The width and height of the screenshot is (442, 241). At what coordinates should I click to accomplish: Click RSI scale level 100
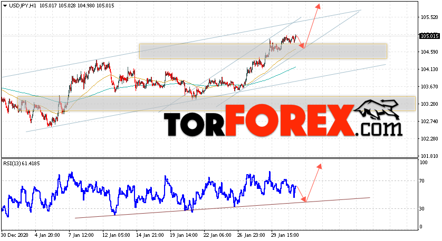click(x=424, y=163)
